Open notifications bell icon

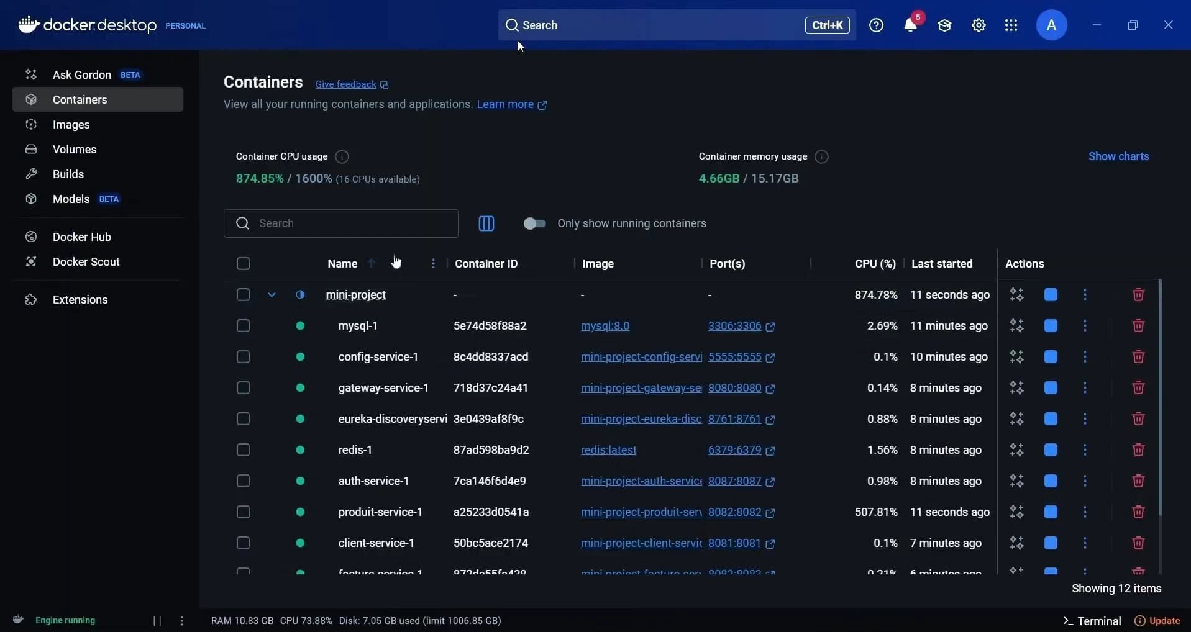coord(910,25)
